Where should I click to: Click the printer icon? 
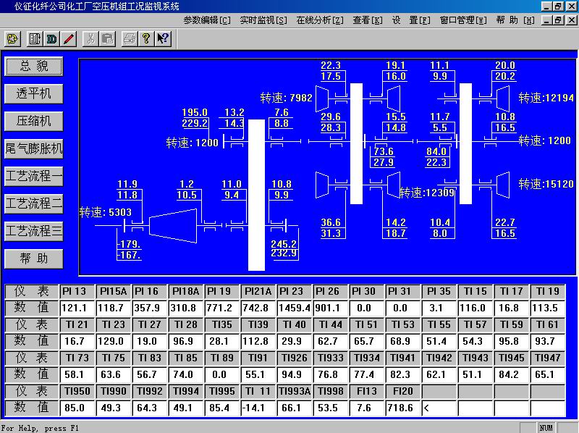coord(129,38)
